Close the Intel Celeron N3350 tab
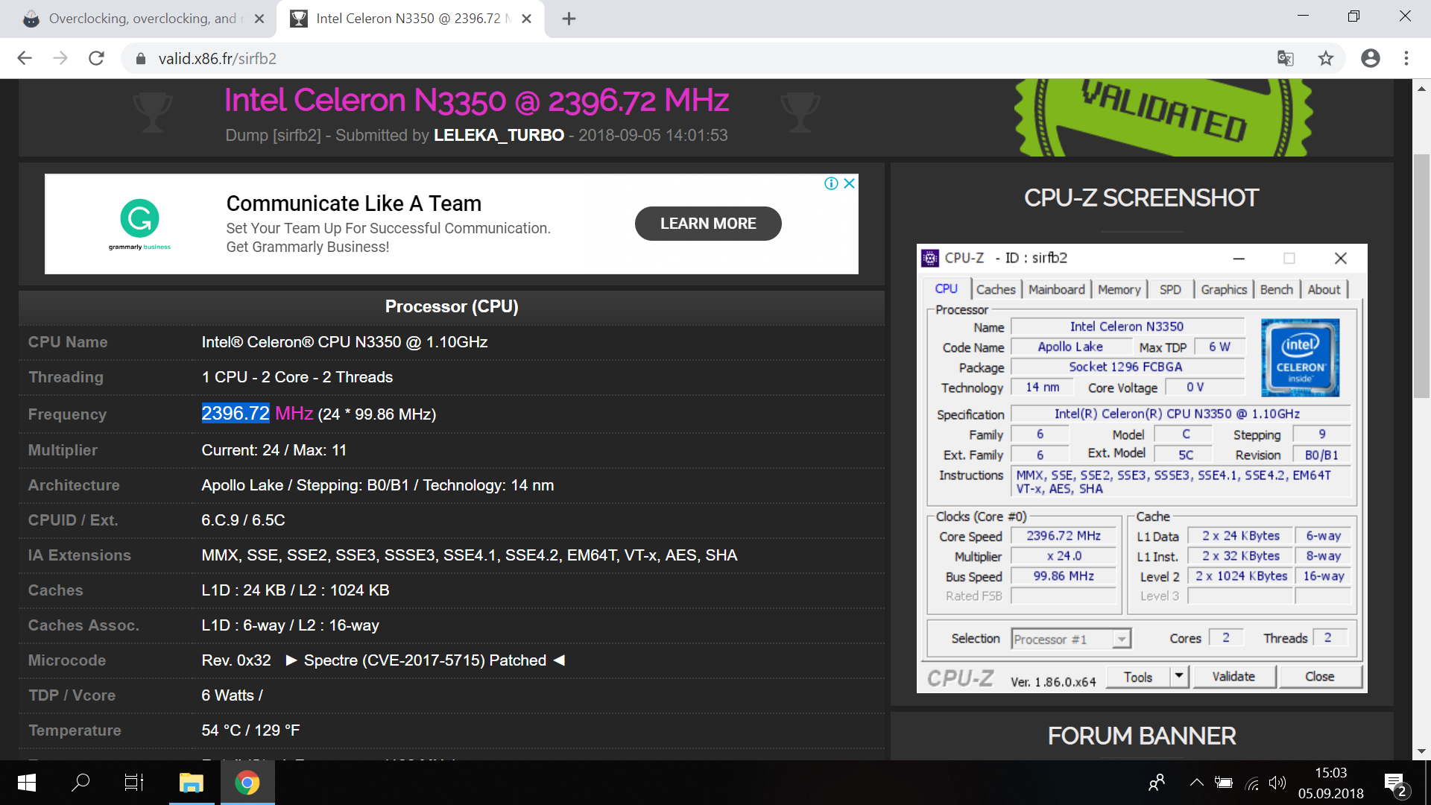The image size is (1431, 805). pyautogui.click(x=527, y=19)
